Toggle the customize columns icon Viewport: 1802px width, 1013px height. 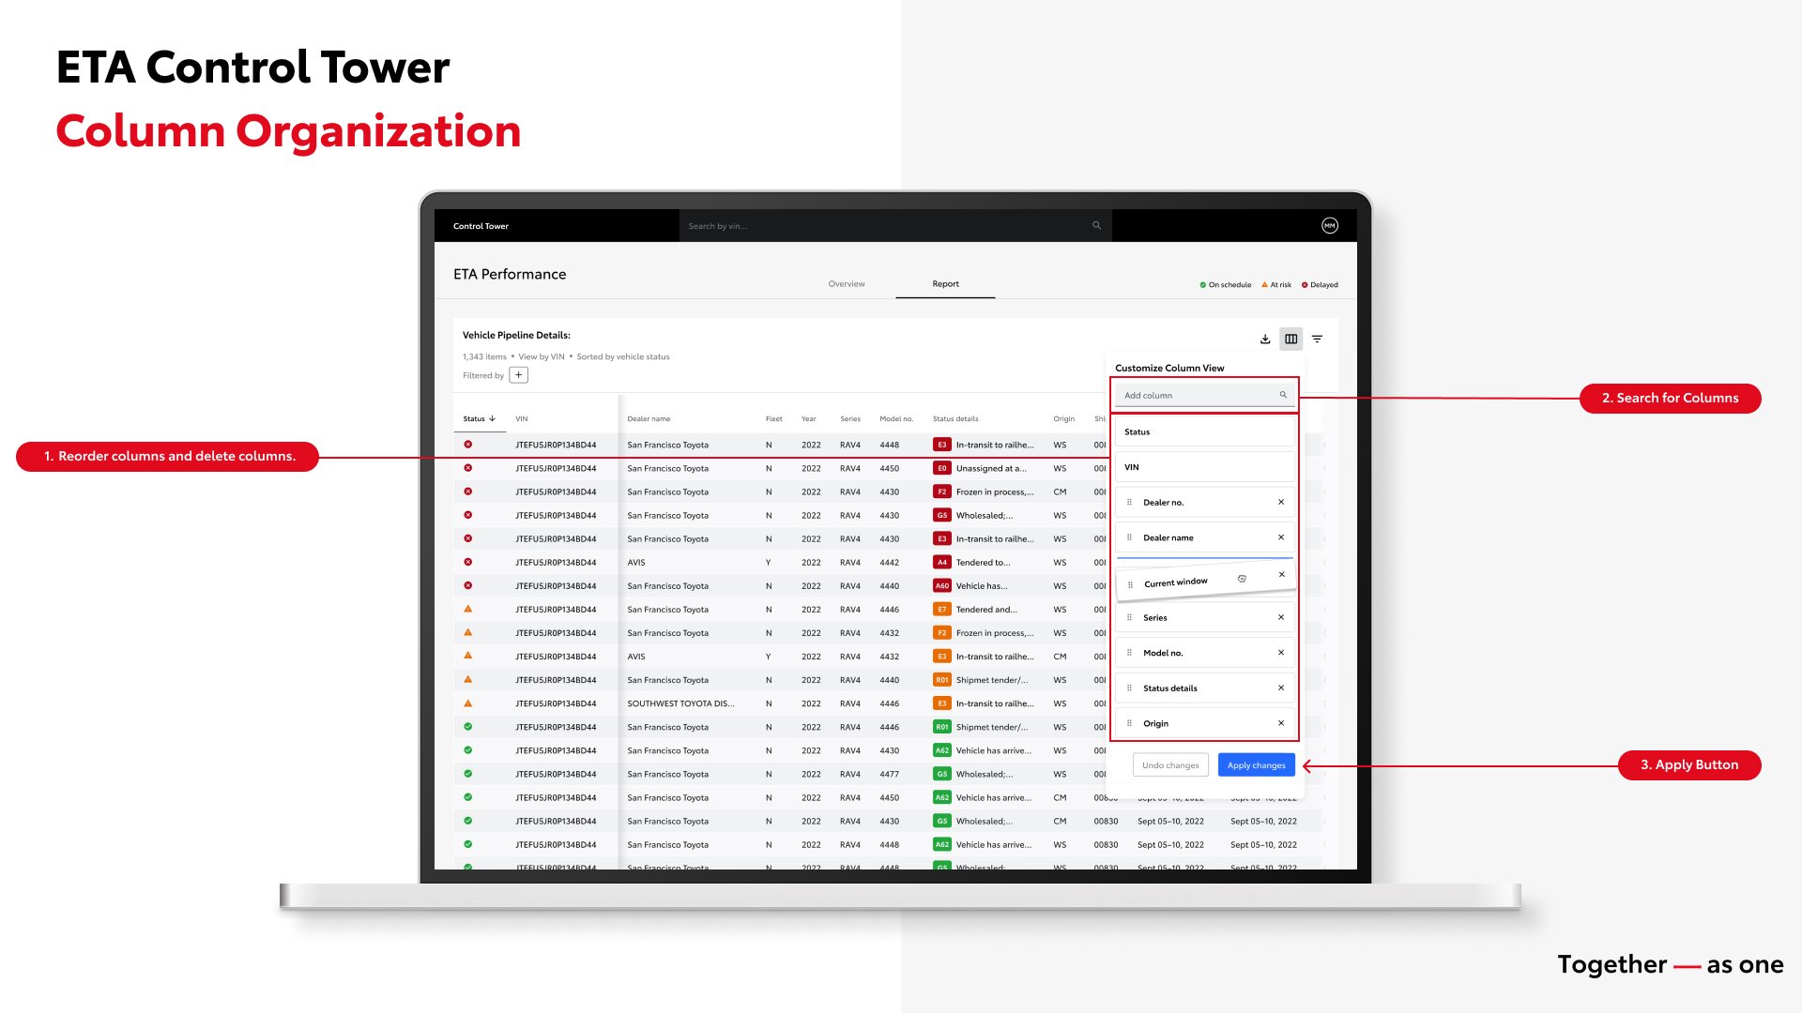(1291, 340)
